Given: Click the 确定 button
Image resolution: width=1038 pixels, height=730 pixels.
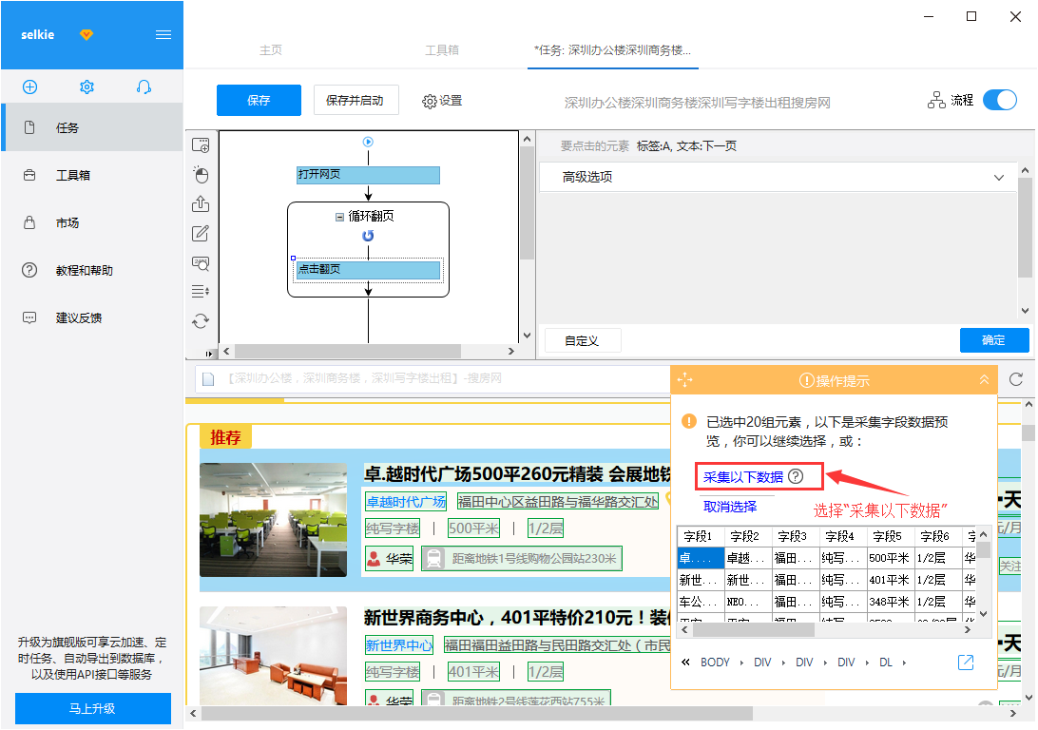Looking at the screenshot, I should pyautogui.click(x=994, y=340).
